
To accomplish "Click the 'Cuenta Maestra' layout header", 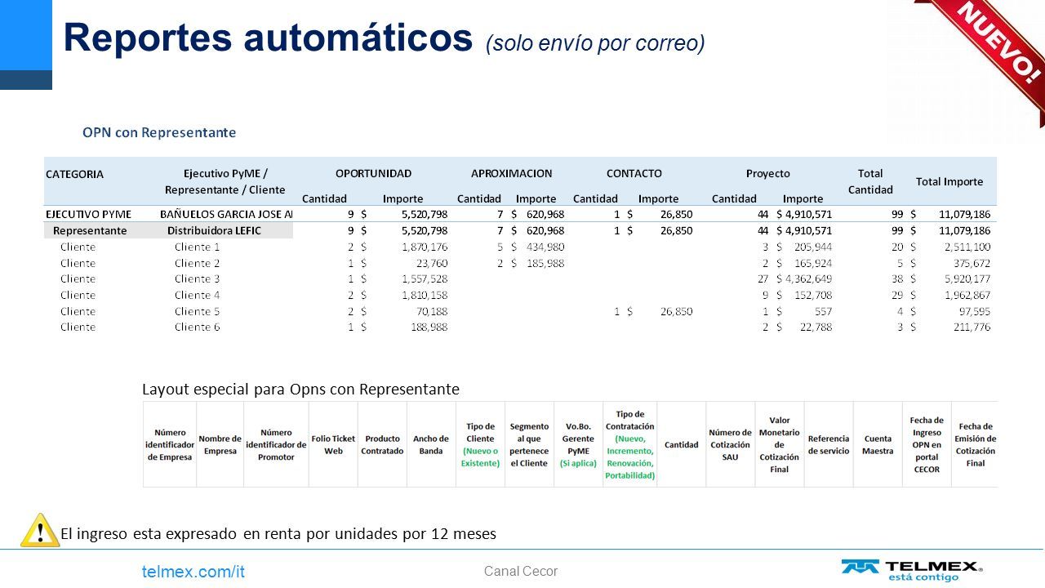I will click(x=878, y=444).
